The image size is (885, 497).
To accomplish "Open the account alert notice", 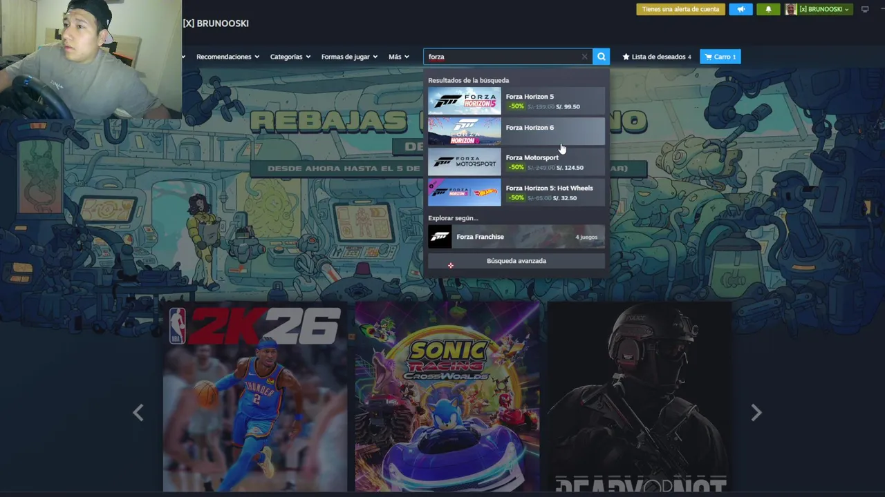I will [x=680, y=9].
